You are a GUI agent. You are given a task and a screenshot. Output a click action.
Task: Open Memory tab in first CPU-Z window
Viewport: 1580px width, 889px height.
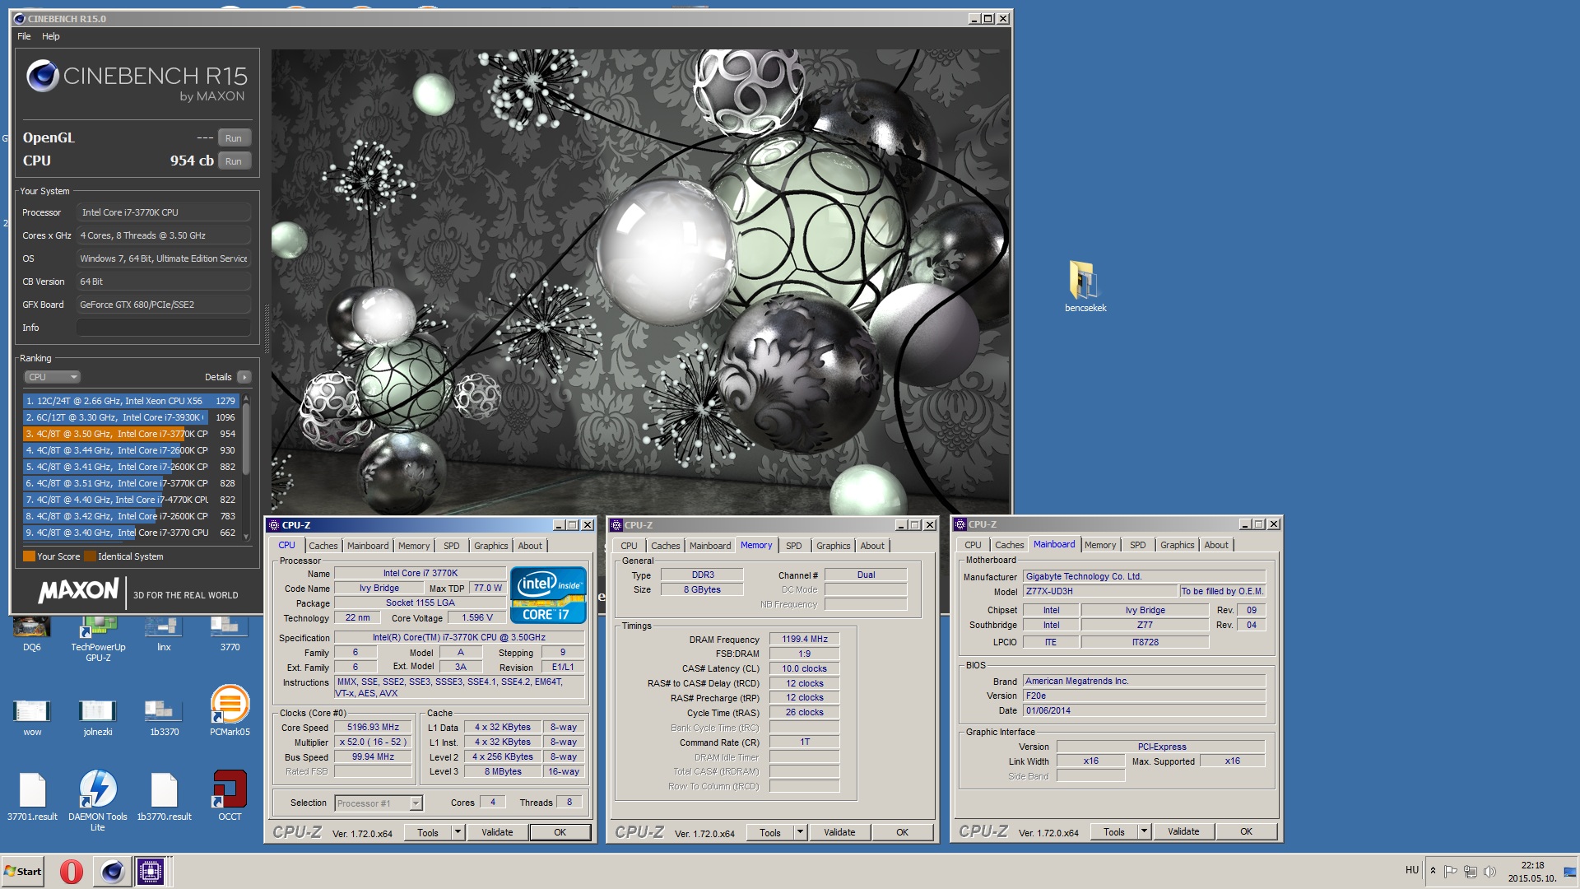[x=414, y=546]
